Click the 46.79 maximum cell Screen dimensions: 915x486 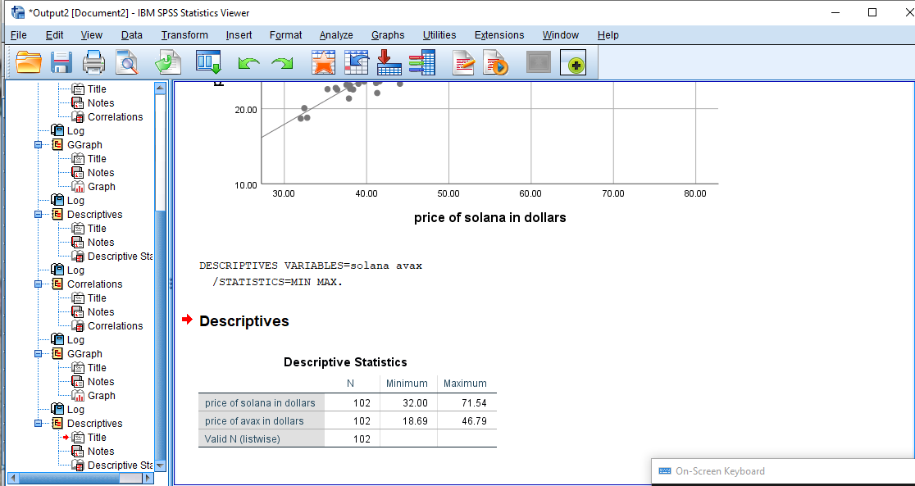[474, 421]
